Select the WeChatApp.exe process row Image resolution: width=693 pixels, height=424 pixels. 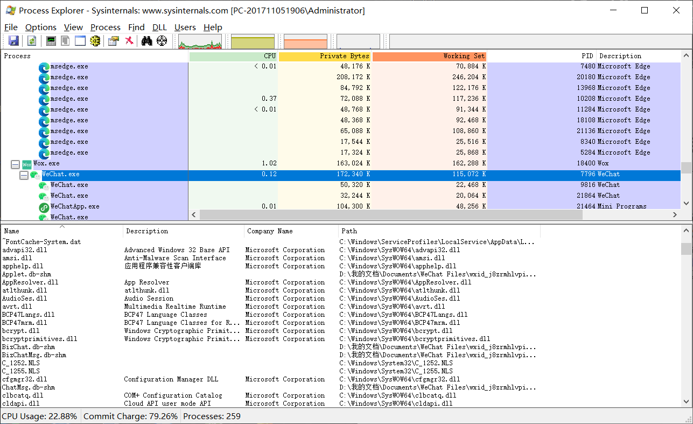click(x=74, y=206)
